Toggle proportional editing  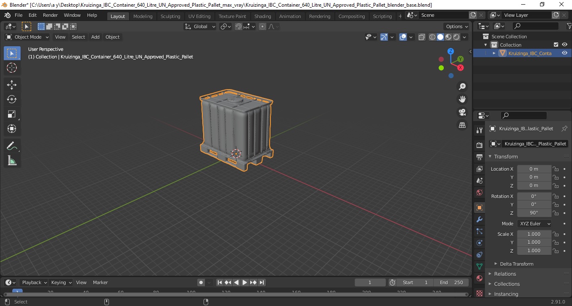click(x=262, y=26)
